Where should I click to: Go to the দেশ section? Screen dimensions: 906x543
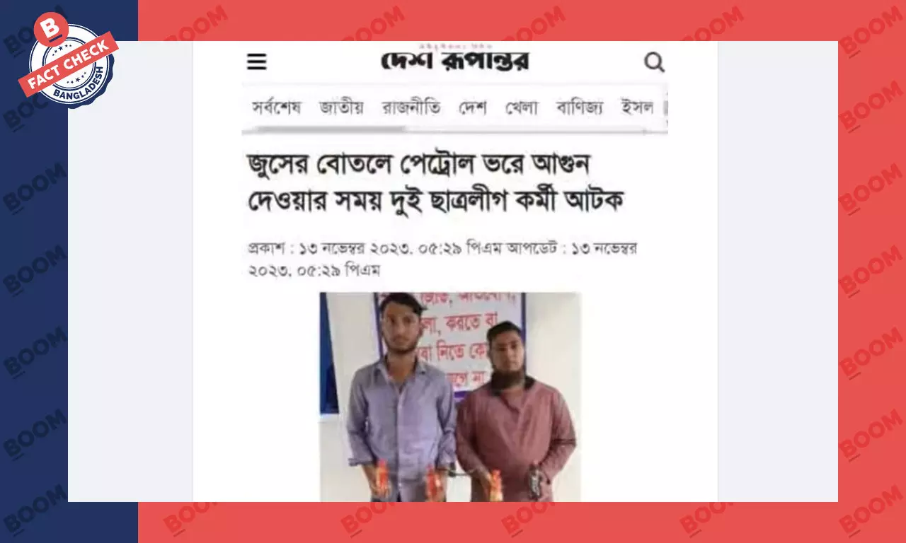pos(472,107)
